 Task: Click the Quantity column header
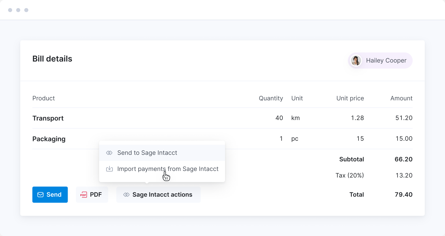(271, 98)
